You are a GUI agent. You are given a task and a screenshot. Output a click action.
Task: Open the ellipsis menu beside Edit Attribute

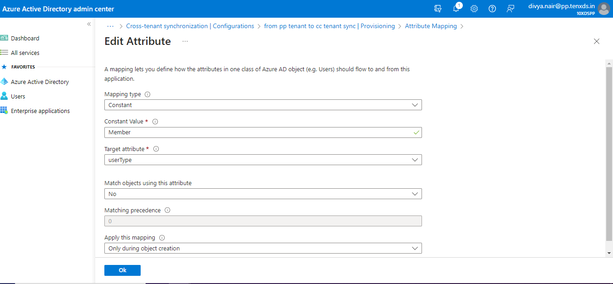coord(185,41)
